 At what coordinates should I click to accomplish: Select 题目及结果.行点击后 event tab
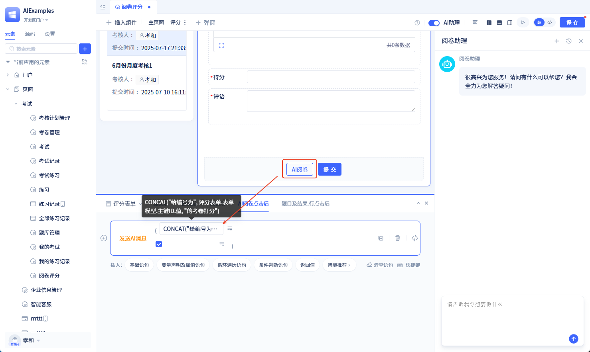[306, 203]
